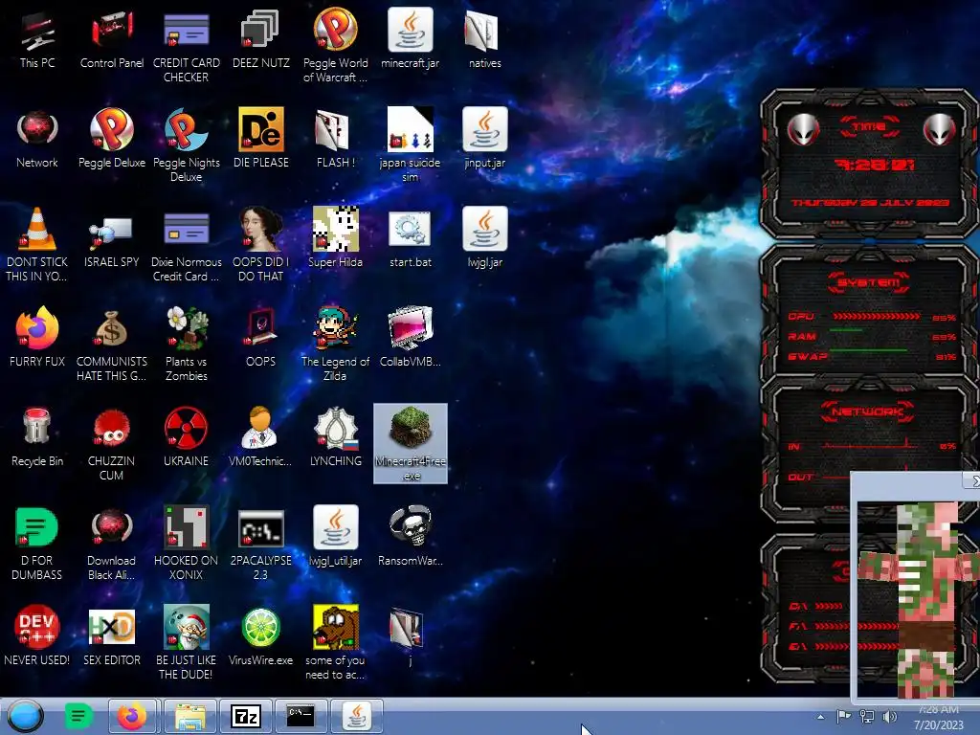This screenshot has height=735, width=980.
Task: Open the natives folder icon
Action: point(484,32)
